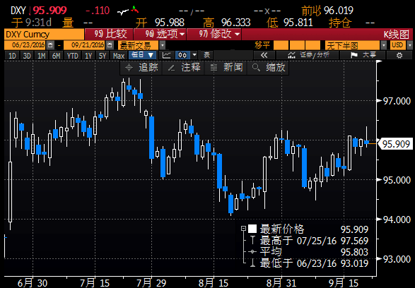
Task: Switch to 表 table view
Action: [206, 55]
